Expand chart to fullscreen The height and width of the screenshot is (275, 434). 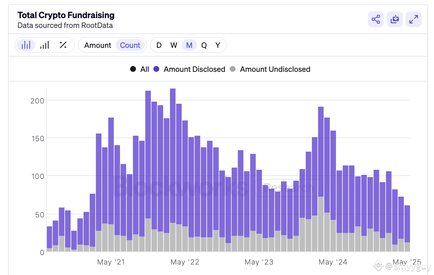(x=414, y=19)
